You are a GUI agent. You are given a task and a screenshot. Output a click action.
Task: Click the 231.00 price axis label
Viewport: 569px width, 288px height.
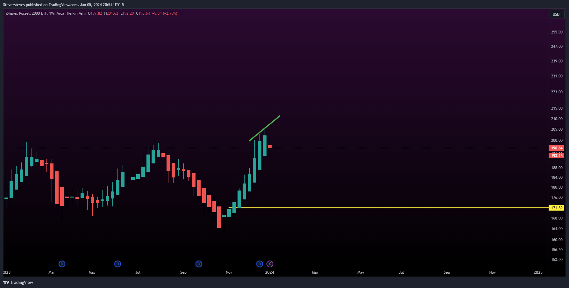pos(557,76)
